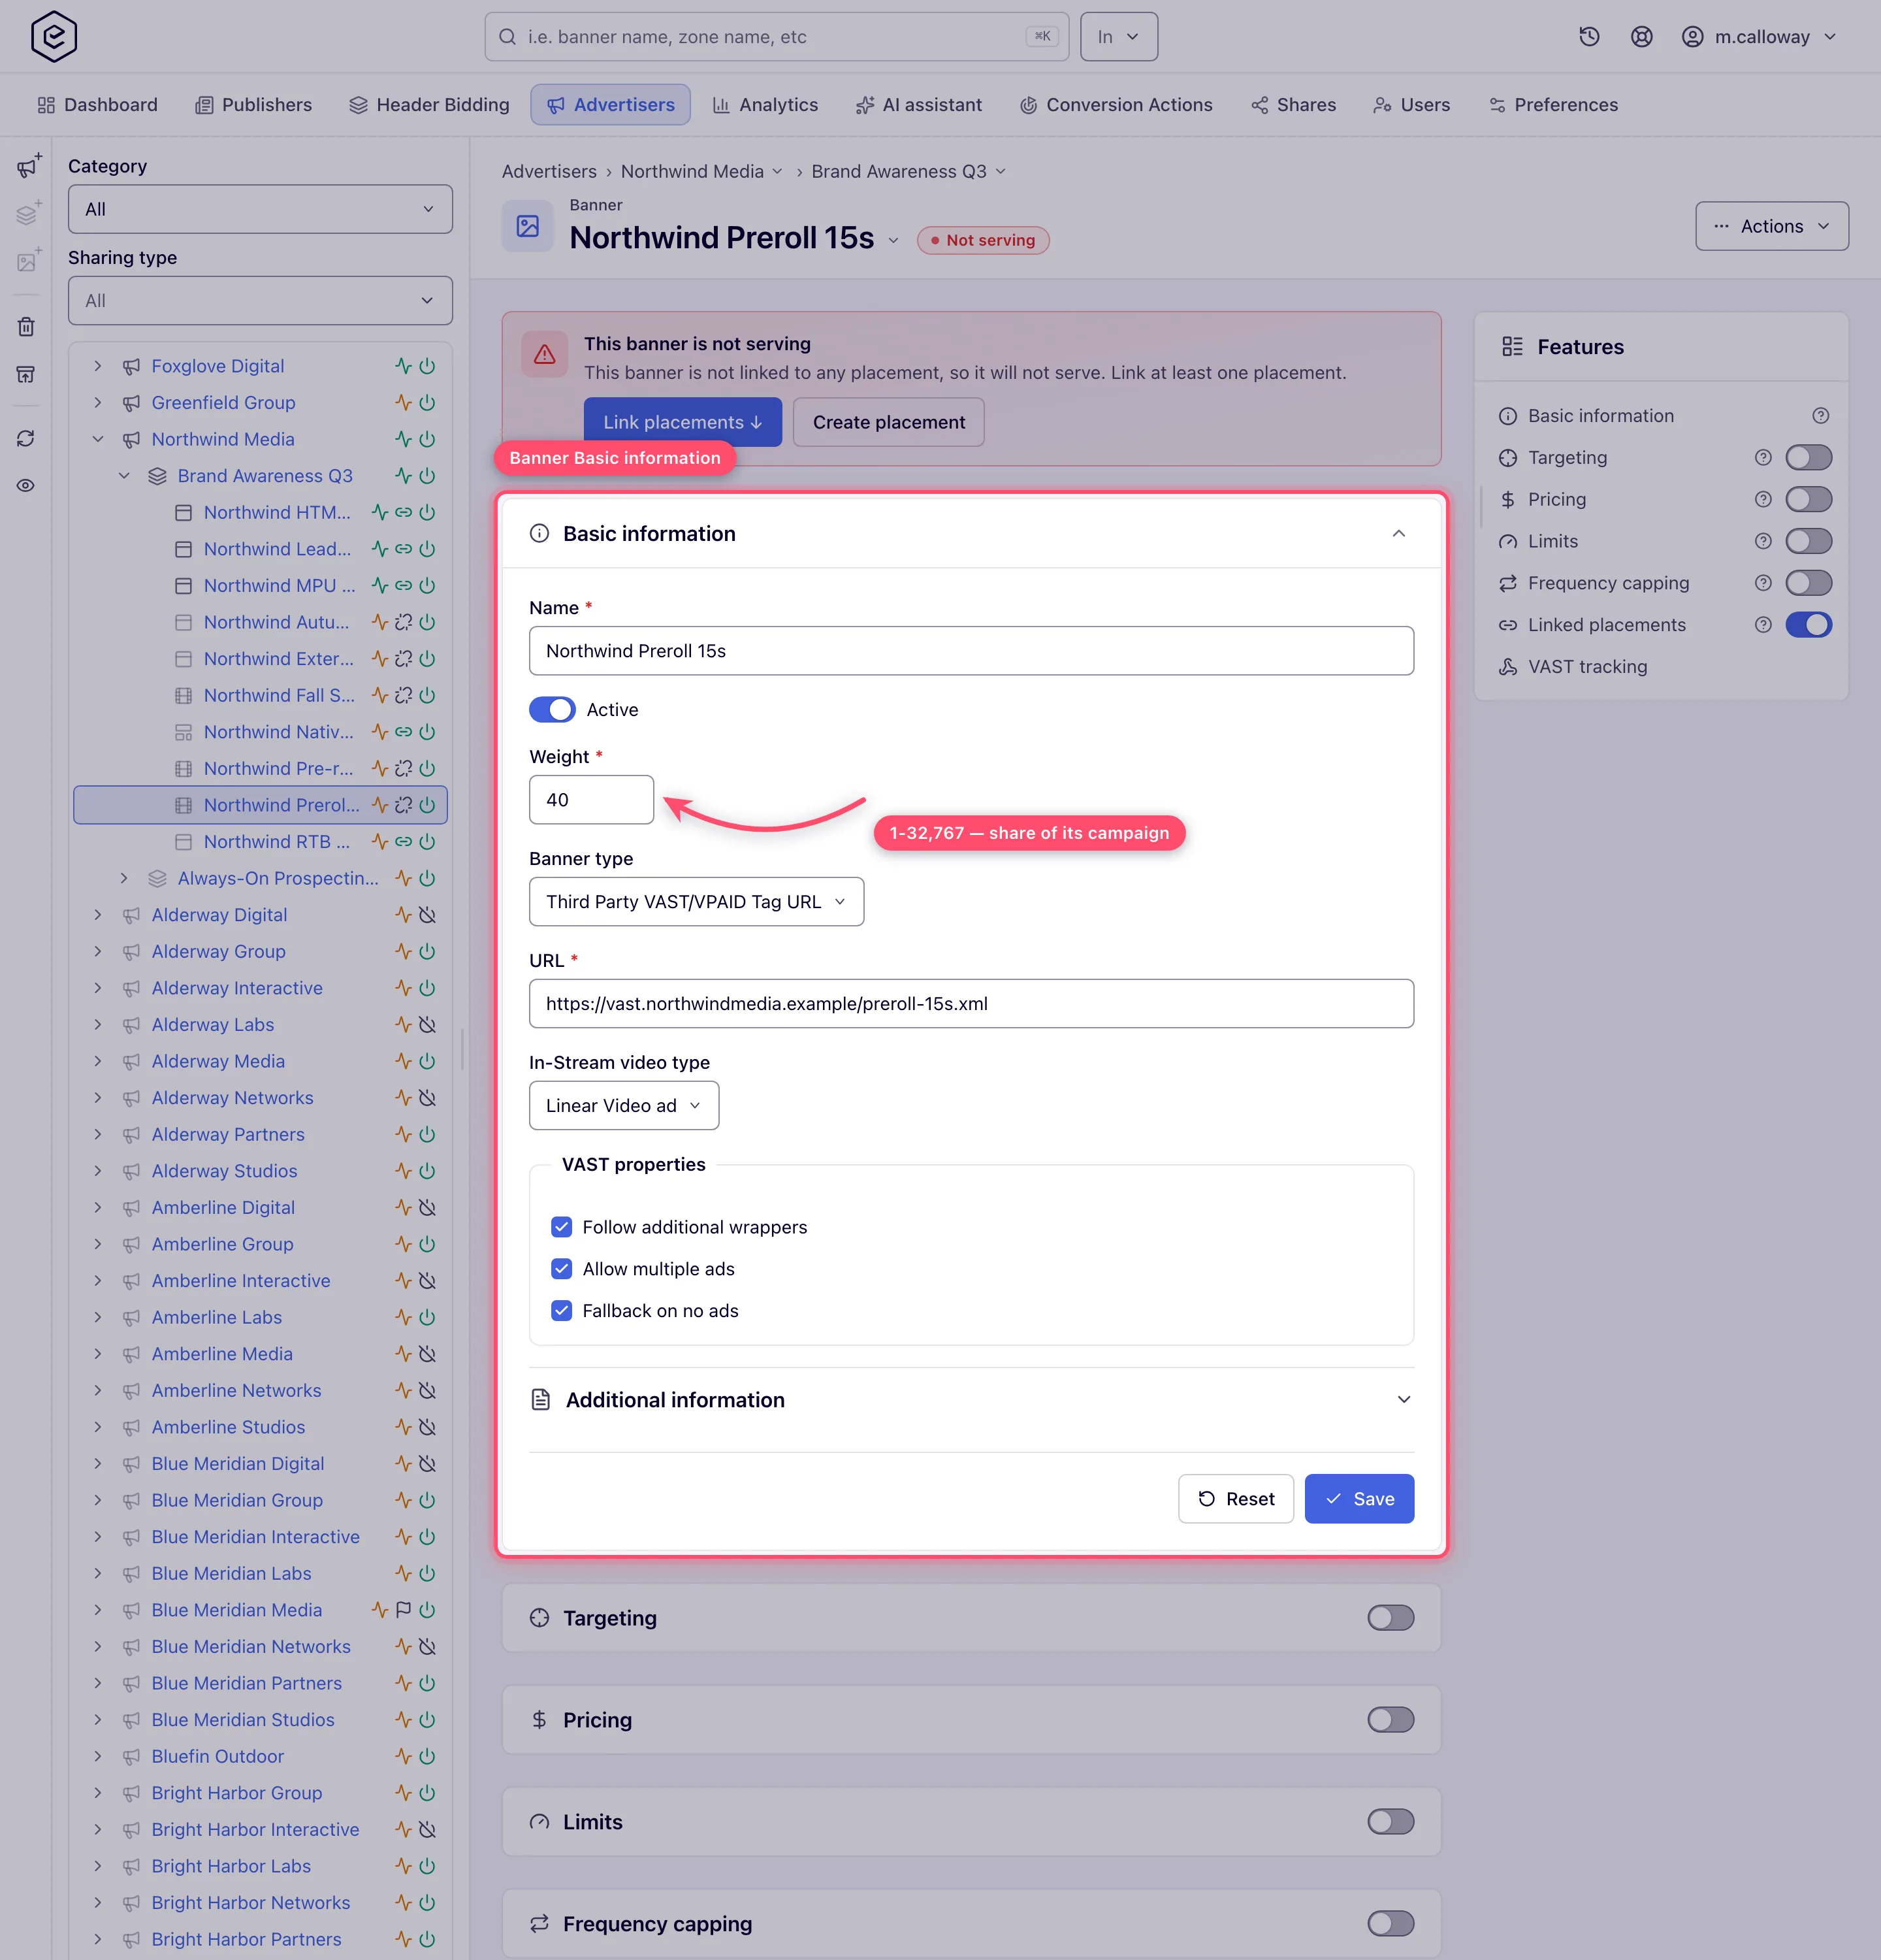Open the Banner type dropdown
Screen dimensions: 1881x1960
pyautogui.click(x=696, y=902)
